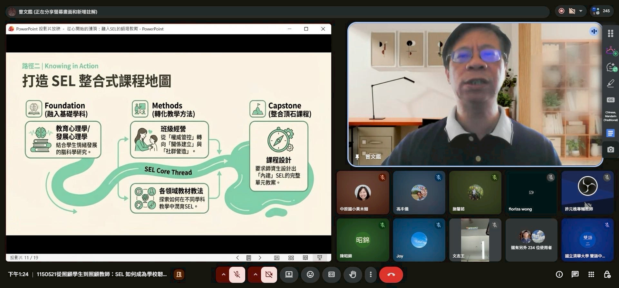Click the 各領域教材教法 box on slide
This screenshot has height=288, width=619.
pos(169,198)
